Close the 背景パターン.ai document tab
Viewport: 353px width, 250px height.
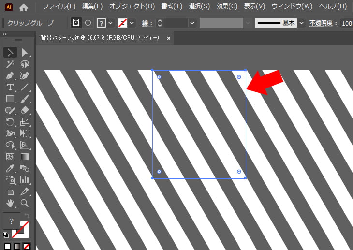tap(168, 38)
